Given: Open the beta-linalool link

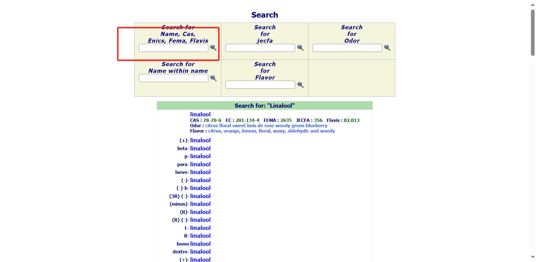Looking at the screenshot, I should coord(200,148).
